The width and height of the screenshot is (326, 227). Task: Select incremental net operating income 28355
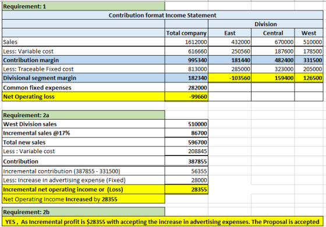(x=186, y=189)
